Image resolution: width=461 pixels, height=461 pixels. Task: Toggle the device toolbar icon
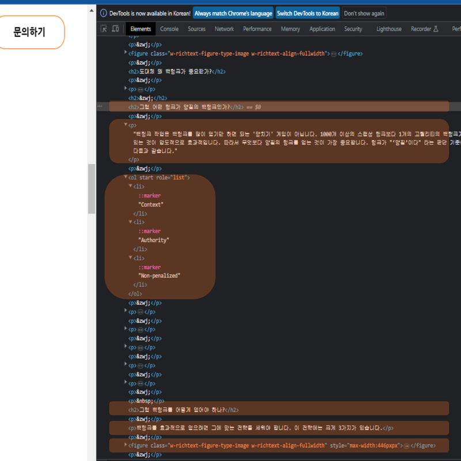(x=116, y=29)
